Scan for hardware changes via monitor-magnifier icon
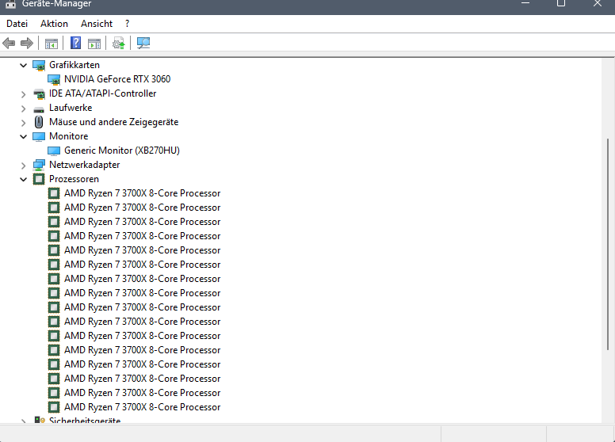The height and width of the screenshot is (442, 615). (x=143, y=43)
